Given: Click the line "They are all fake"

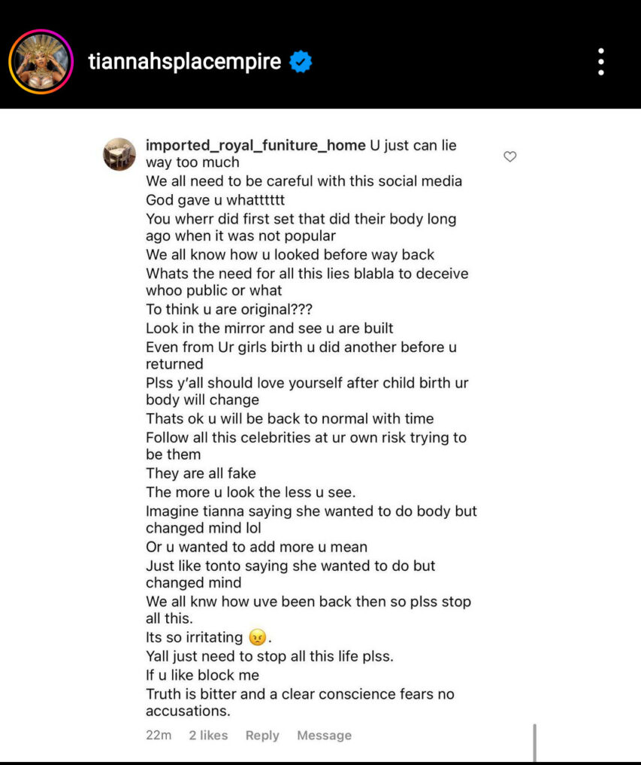Looking at the screenshot, I should (x=201, y=473).
